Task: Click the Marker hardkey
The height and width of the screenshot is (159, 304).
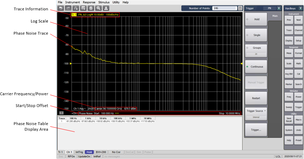Action: point(289,84)
